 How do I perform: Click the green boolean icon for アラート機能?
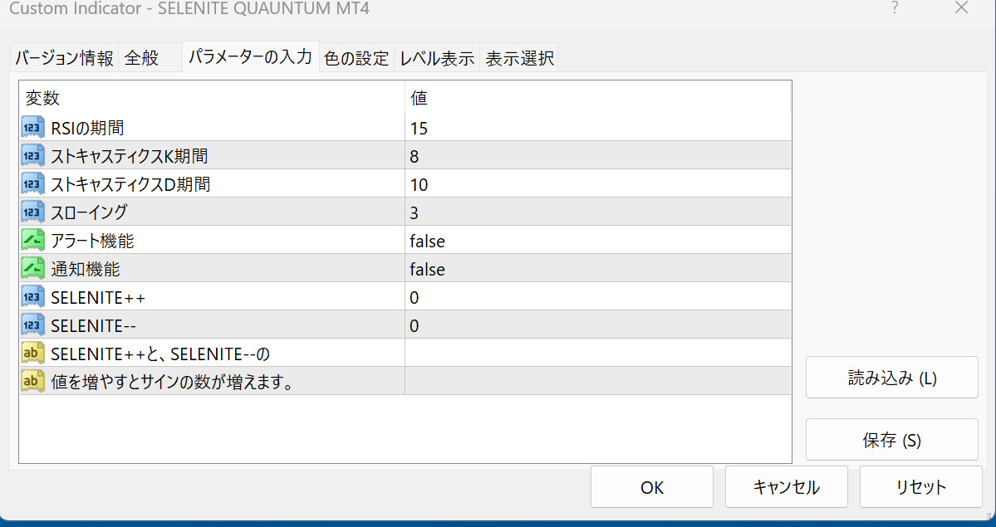tap(33, 241)
